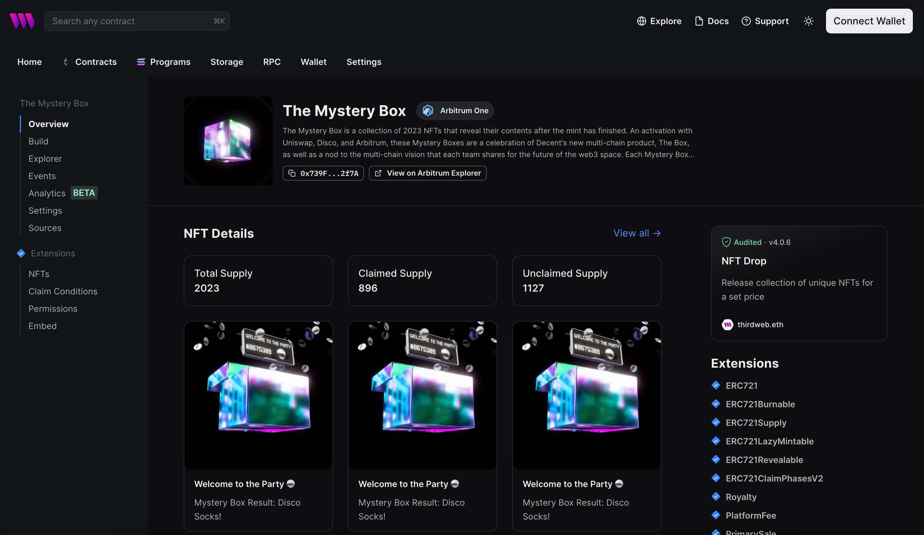924x535 pixels.
Task: Click the thirdweb logo icon
Action: click(x=22, y=21)
